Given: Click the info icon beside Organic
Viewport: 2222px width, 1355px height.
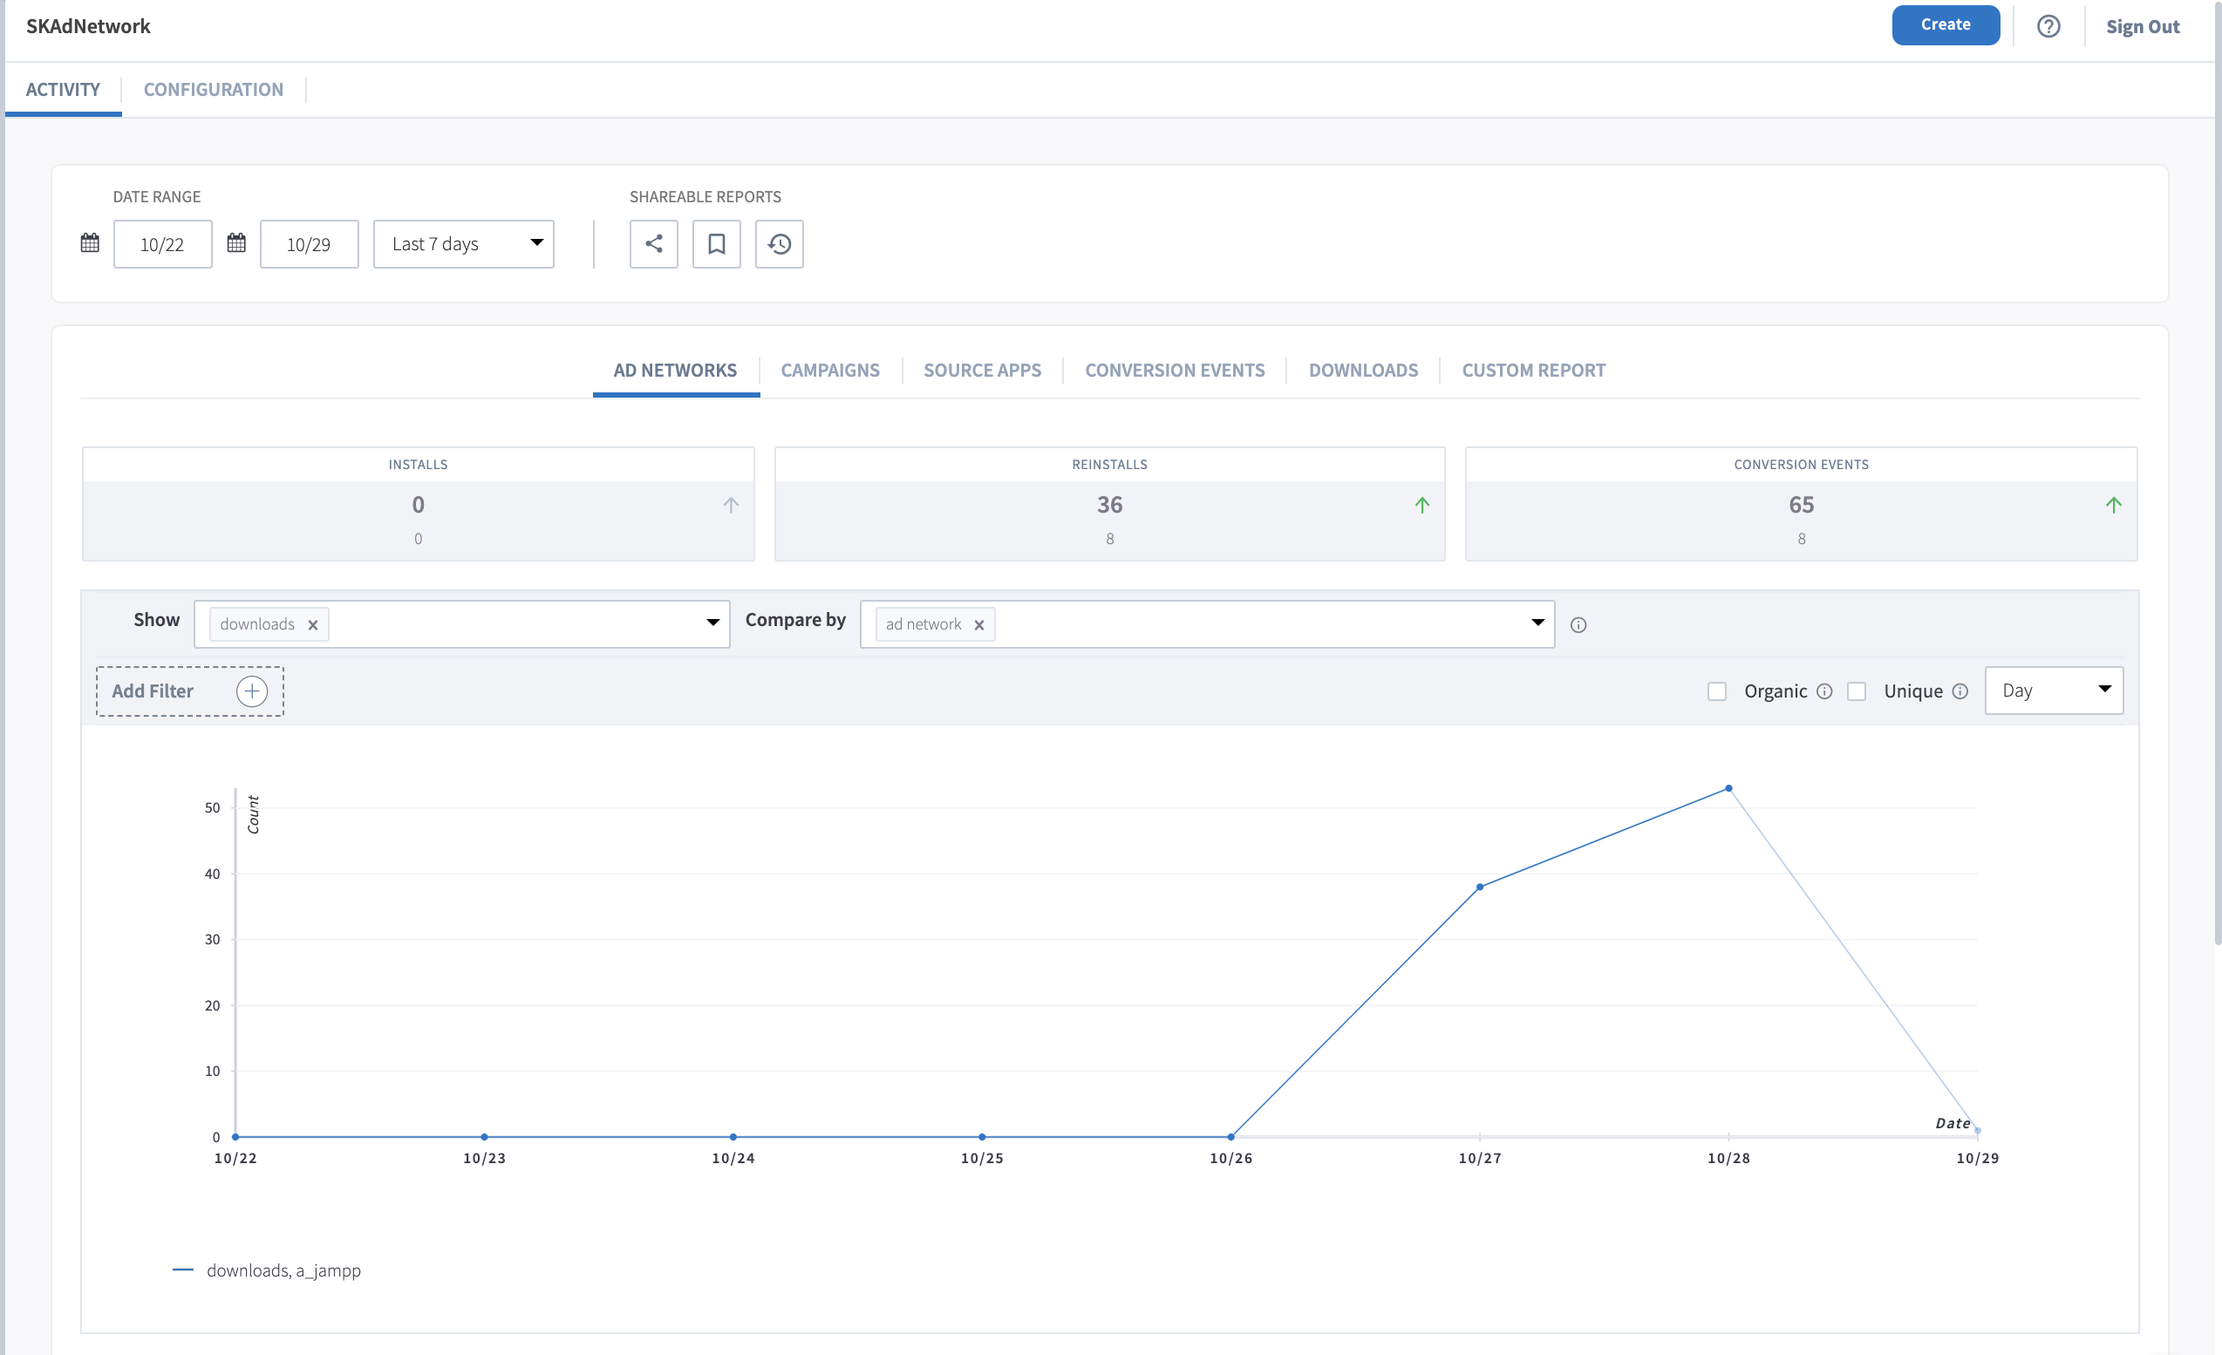Looking at the screenshot, I should coord(1824,691).
